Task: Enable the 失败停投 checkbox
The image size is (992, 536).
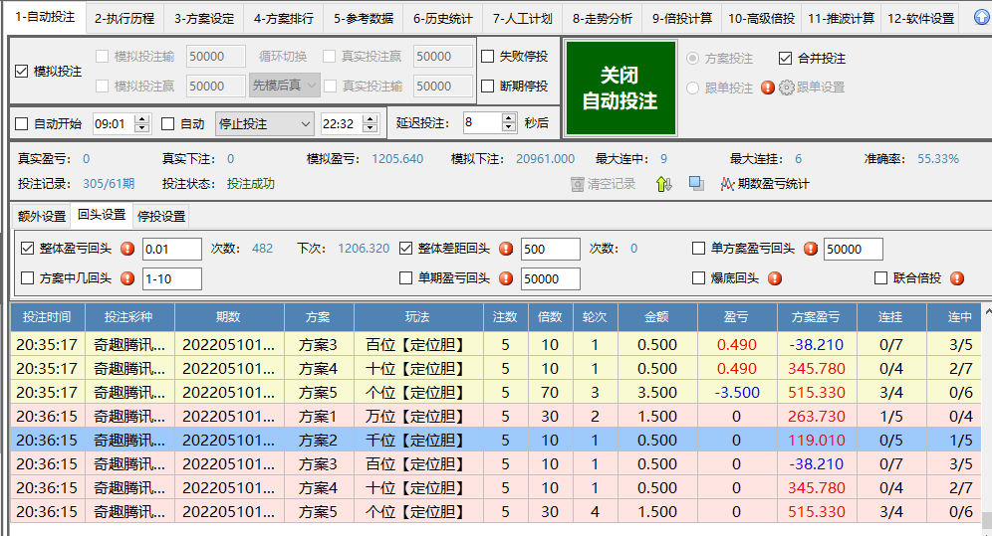Action: click(x=488, y=57)
